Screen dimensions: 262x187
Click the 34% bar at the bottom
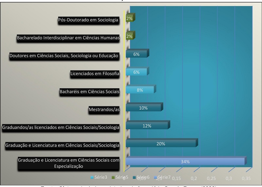tap(185, 162)
